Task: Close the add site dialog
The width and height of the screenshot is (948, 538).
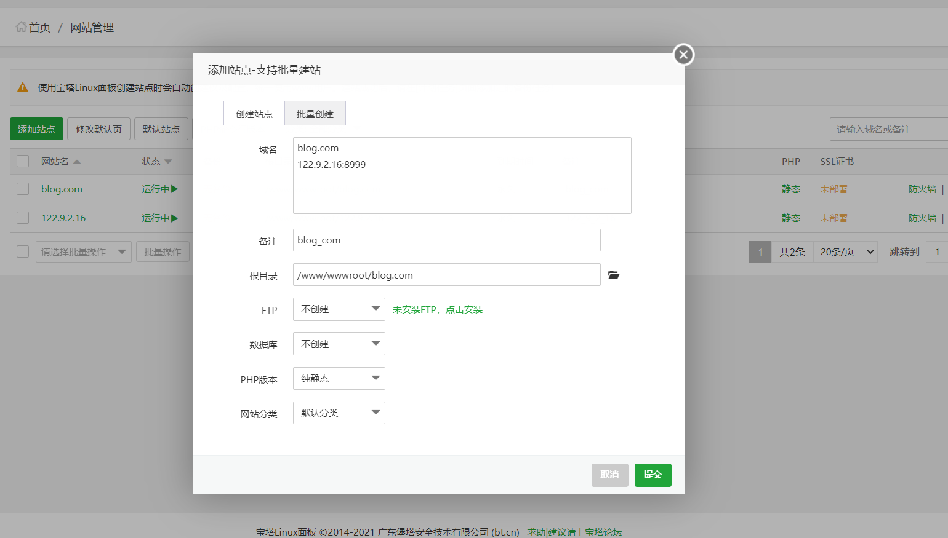Action: tap(683, 55)
